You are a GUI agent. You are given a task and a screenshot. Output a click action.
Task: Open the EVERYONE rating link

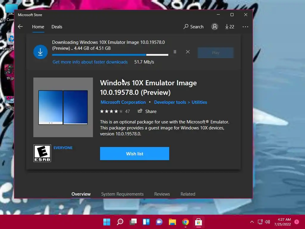(x=63, y=148)
